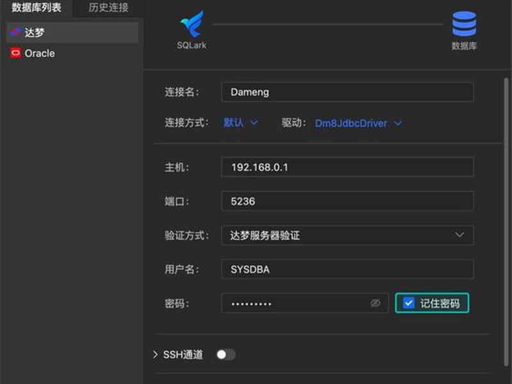
Task: Open the 连接方式 默认 dropdown
Action: coord(241,123)
